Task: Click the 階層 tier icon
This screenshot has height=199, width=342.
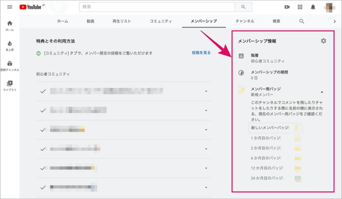Action: click(x=241, y=56)
